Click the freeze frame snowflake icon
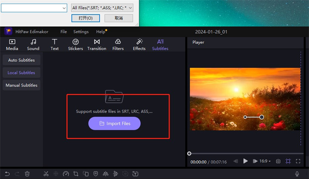This screenshot has height=179, width=309. click(x=56, y=174)
